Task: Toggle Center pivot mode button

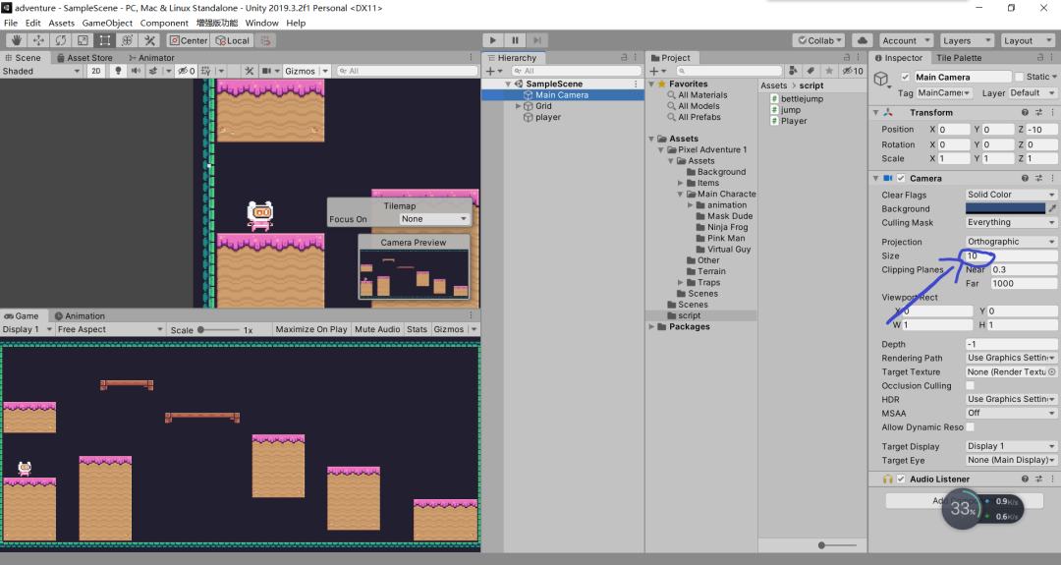Action: 189,40
